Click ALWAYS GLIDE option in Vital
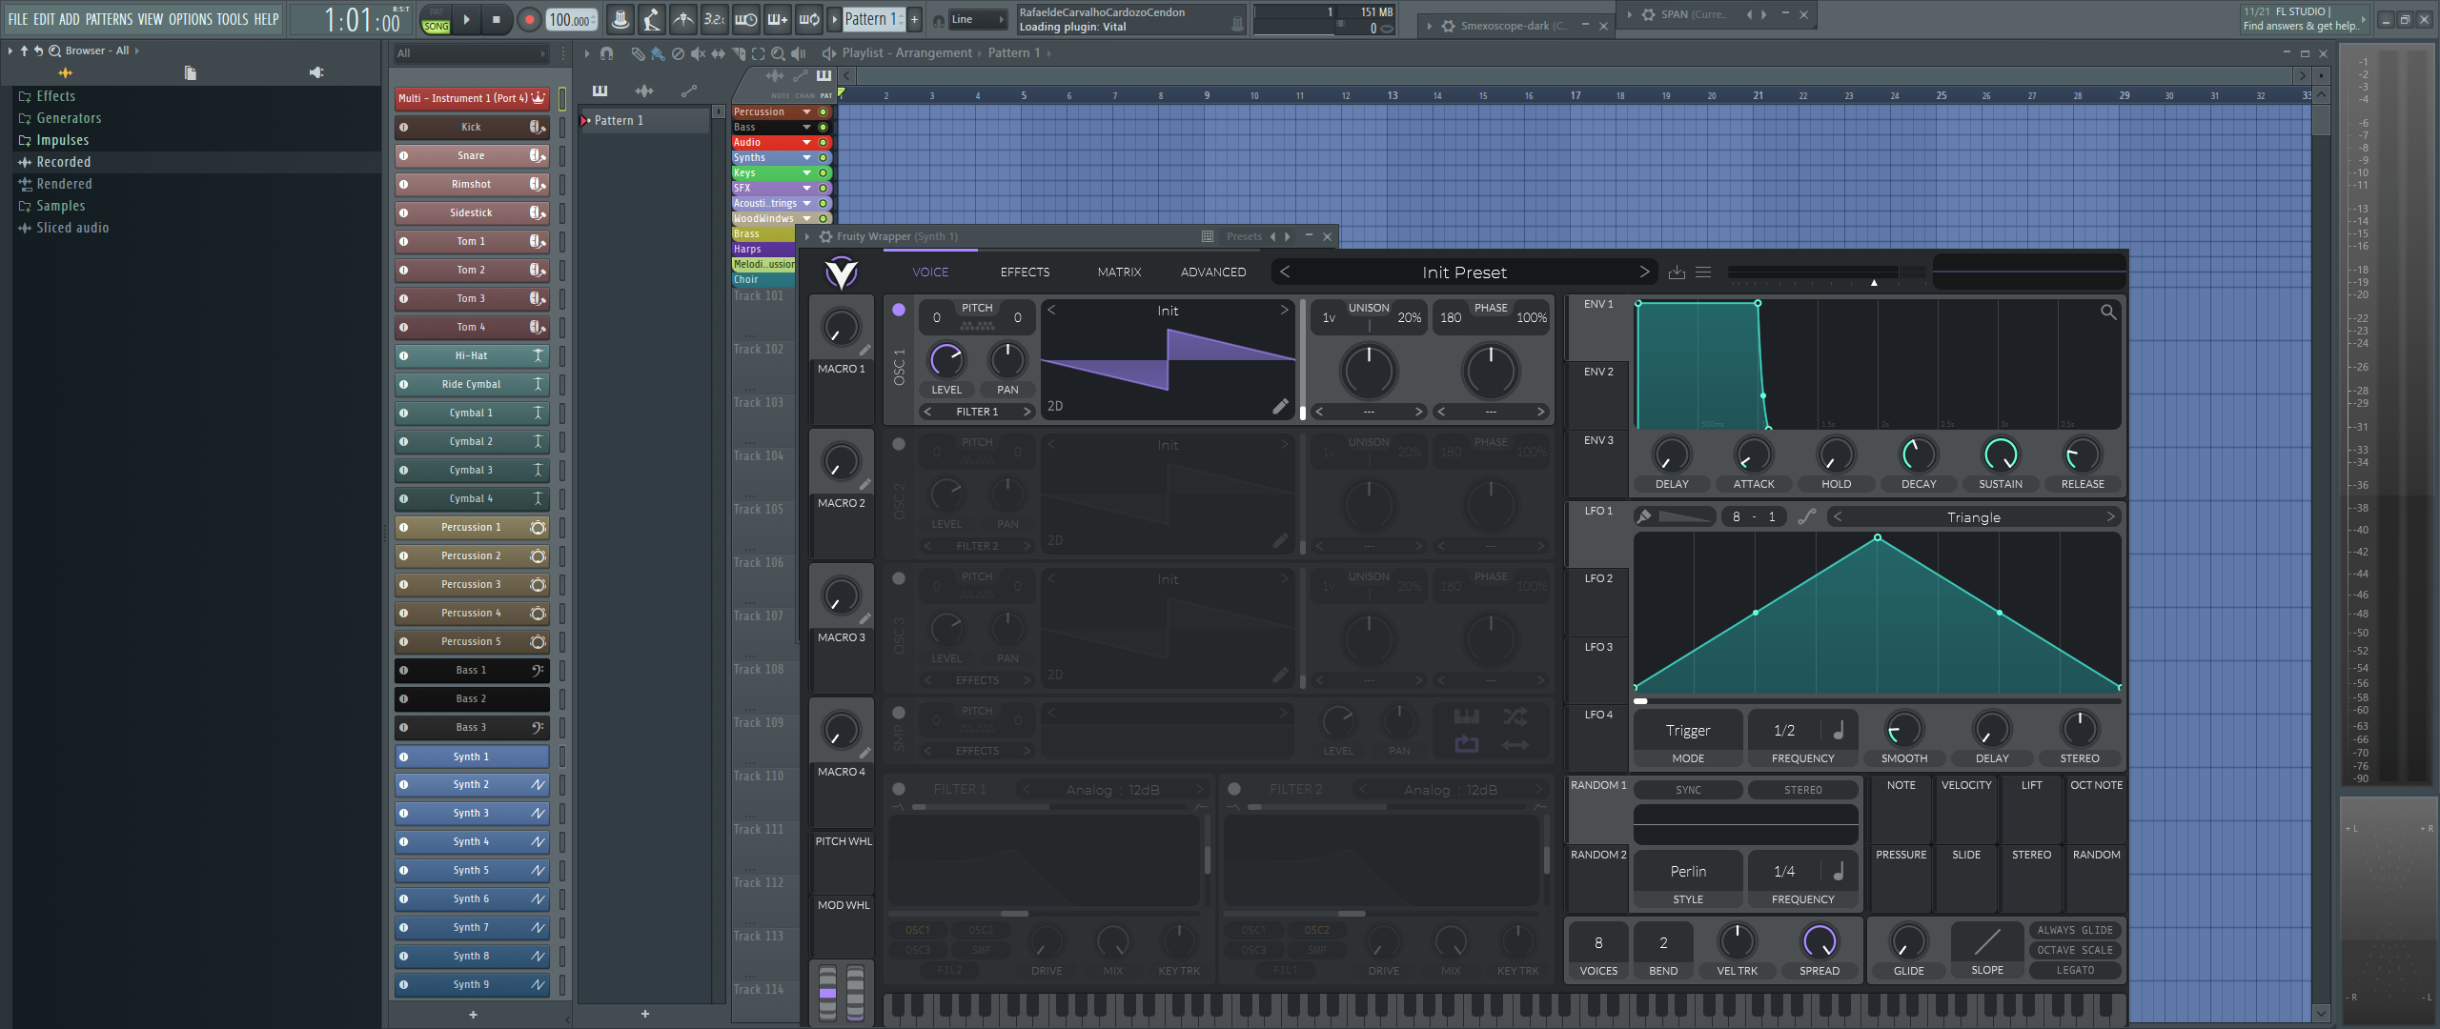Image resolution: width=2440 pixels, height=1029 pixels. point(2075,930)
